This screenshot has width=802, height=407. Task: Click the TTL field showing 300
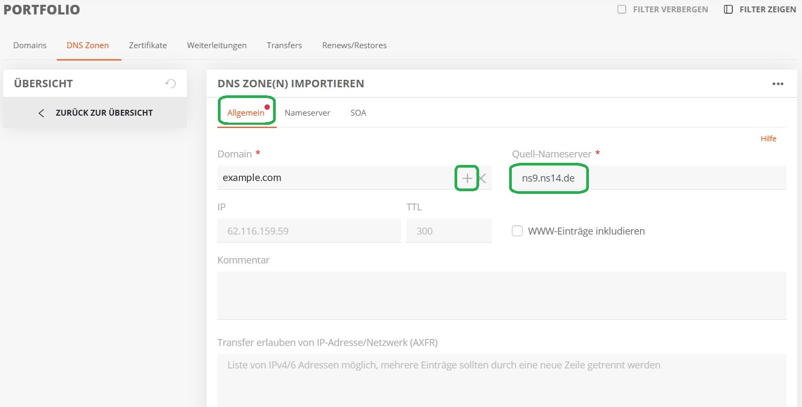pyautogui.click(x=449, y=231)
